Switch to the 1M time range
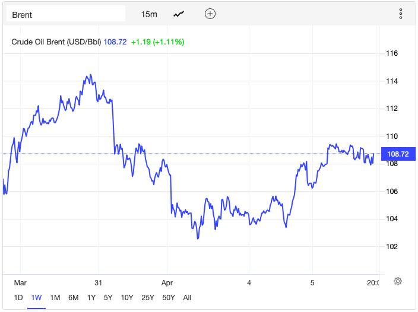 (55, 297)
